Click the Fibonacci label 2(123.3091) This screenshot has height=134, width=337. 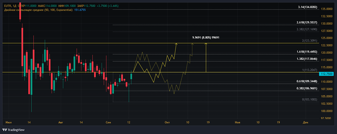[x=309, y=41]
